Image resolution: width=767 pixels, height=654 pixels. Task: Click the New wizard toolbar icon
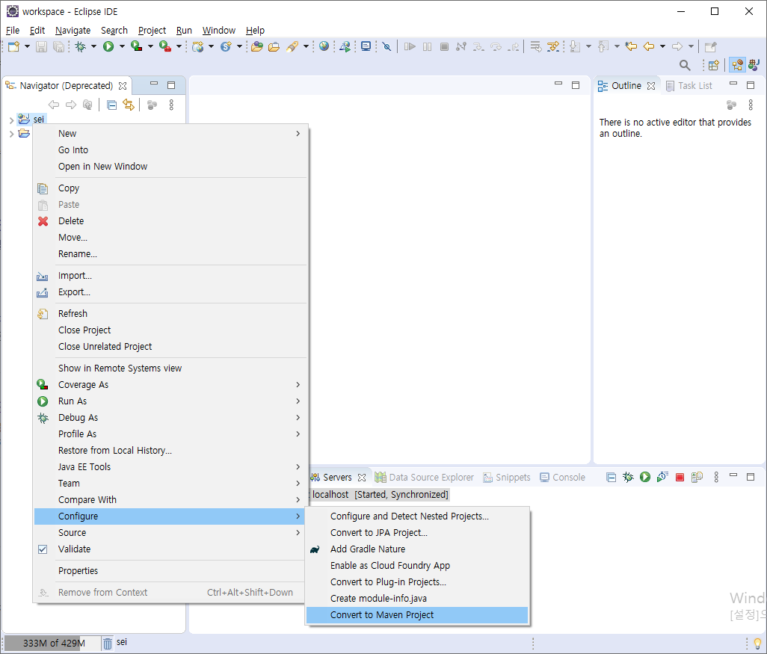13,46
